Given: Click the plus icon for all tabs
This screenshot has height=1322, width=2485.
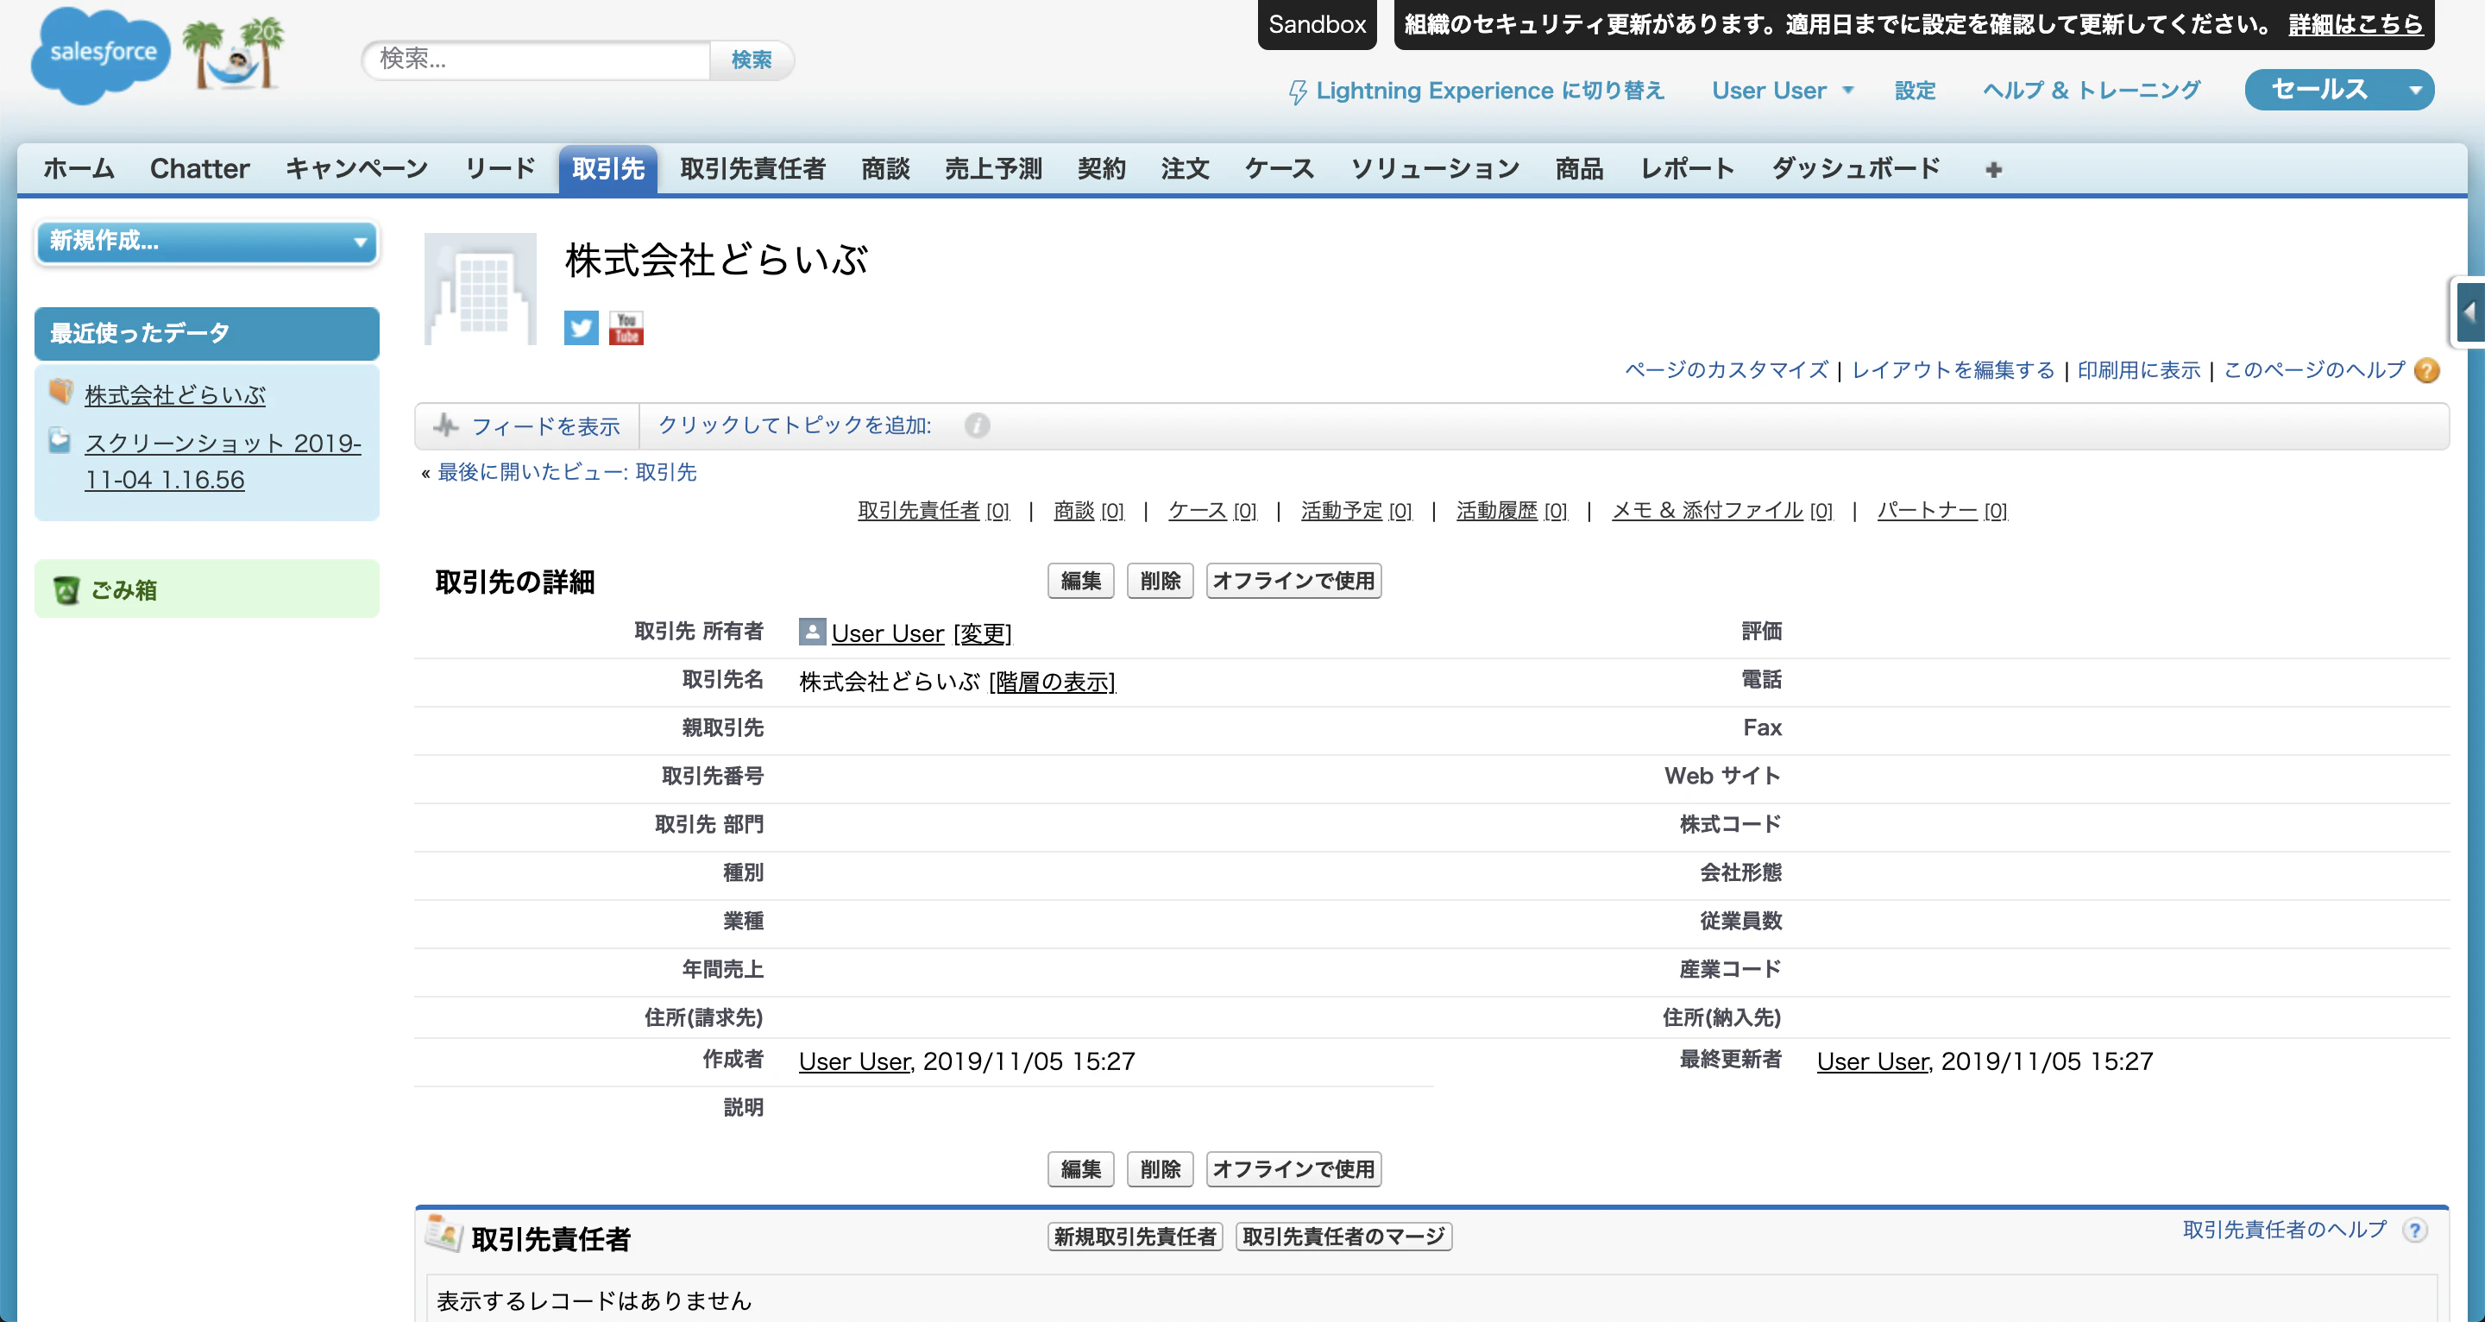Looking at the screenshot, I should pos(1994,170).
